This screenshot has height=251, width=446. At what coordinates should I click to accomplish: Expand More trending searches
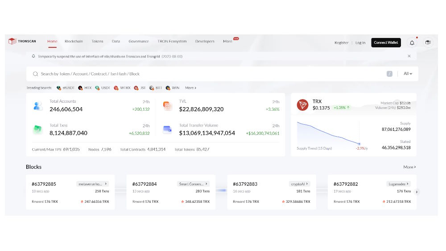click(190, 88)
